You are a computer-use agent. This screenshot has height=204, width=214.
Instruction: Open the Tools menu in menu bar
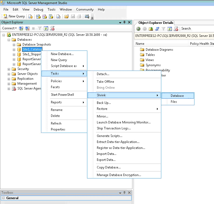51,9
